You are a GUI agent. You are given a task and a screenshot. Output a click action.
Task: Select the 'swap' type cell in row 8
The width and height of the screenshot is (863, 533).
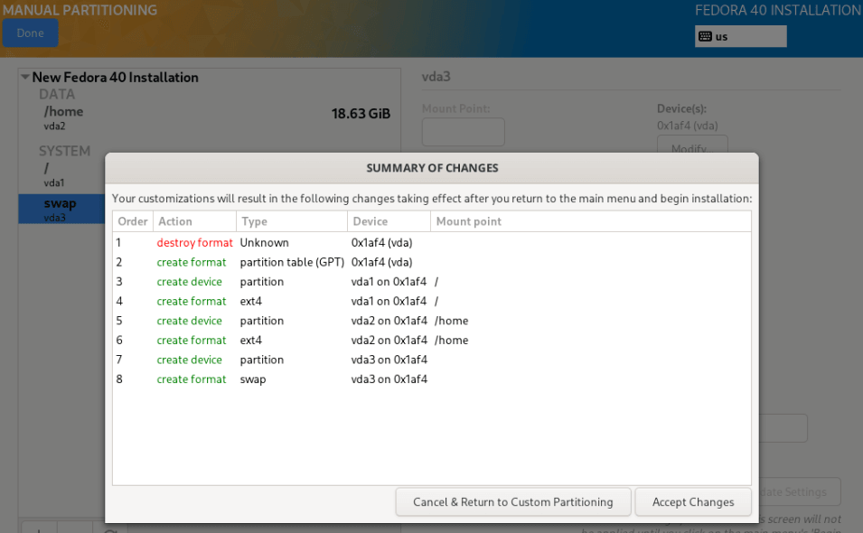coord(253,379)
